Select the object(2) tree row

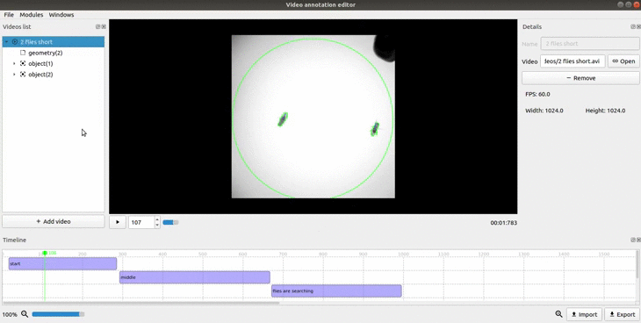click(x=54, y=75)
